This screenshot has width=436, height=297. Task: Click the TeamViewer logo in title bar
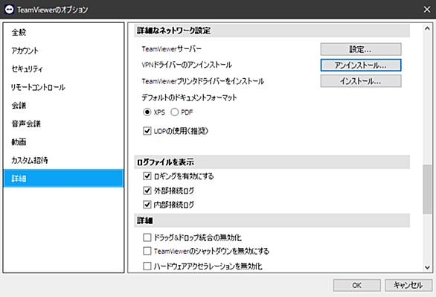tap(9, 10)
